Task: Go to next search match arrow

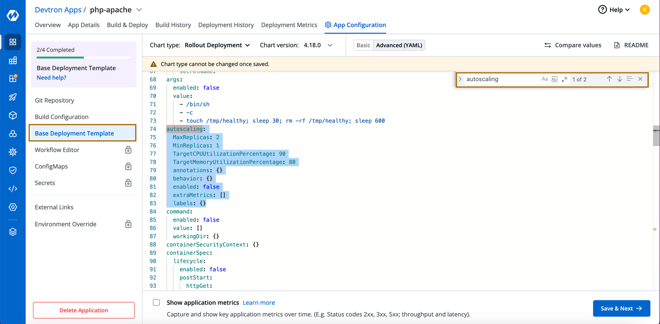Action: pos(620,79)
